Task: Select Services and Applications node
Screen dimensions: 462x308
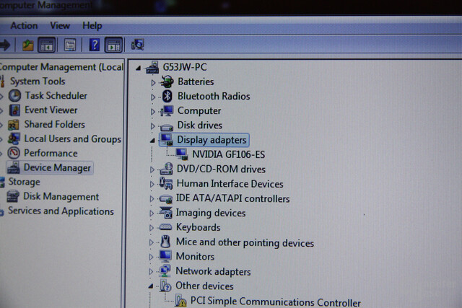Action: point(61,211)
